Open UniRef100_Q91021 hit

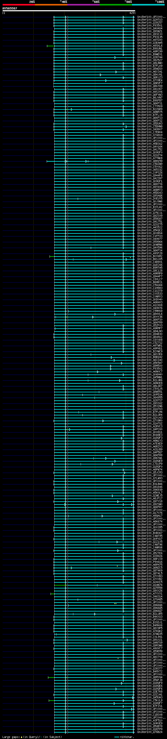pyautogui.click(x=150, y=640)
